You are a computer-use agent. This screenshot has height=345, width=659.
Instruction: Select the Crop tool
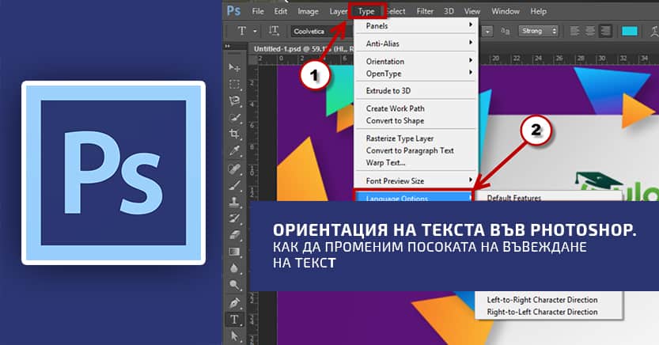234,135
